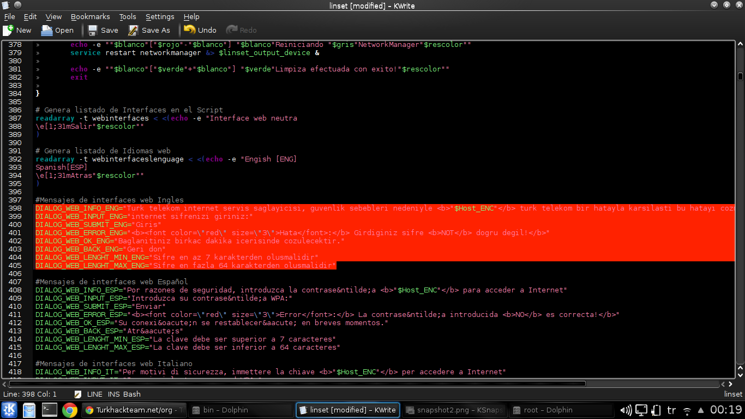Open the View menu
Screen dimensions: 745x419
click(x=53, y=17)
